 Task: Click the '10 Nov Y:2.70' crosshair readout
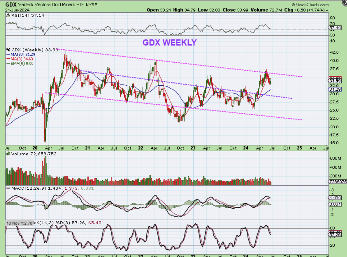[19, 223]
